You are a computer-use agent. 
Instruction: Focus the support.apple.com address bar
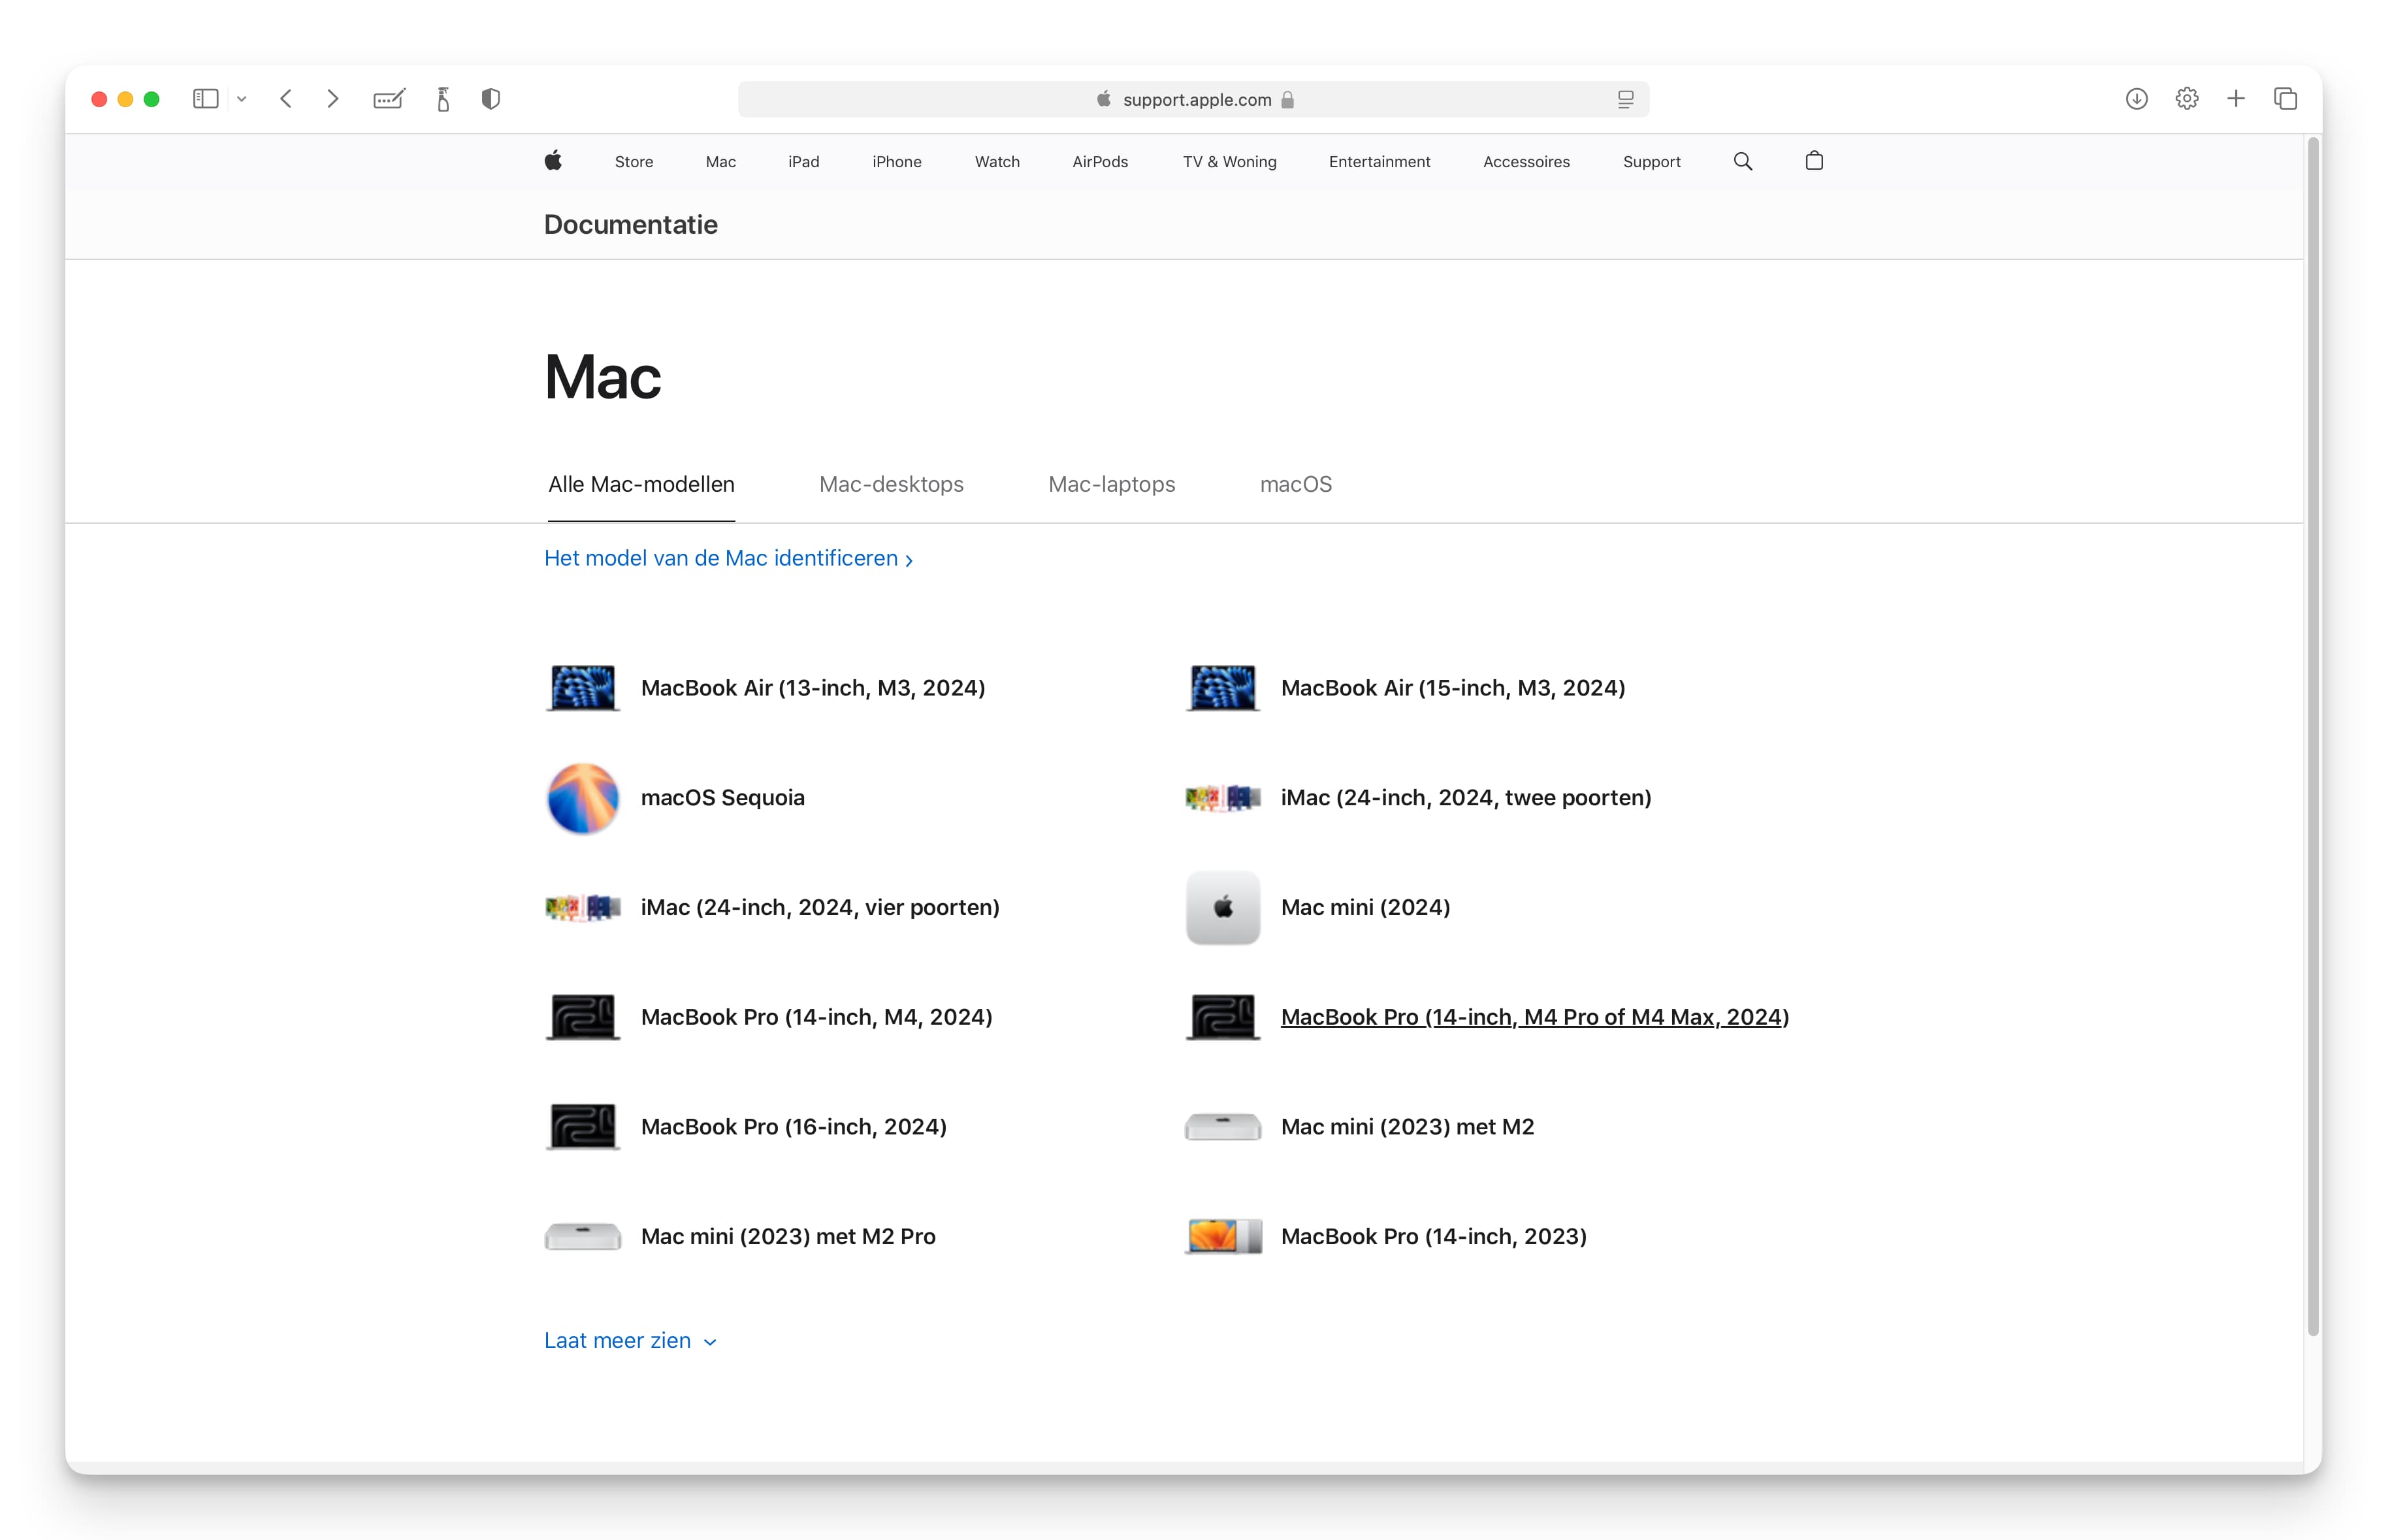coord(1193,99)
